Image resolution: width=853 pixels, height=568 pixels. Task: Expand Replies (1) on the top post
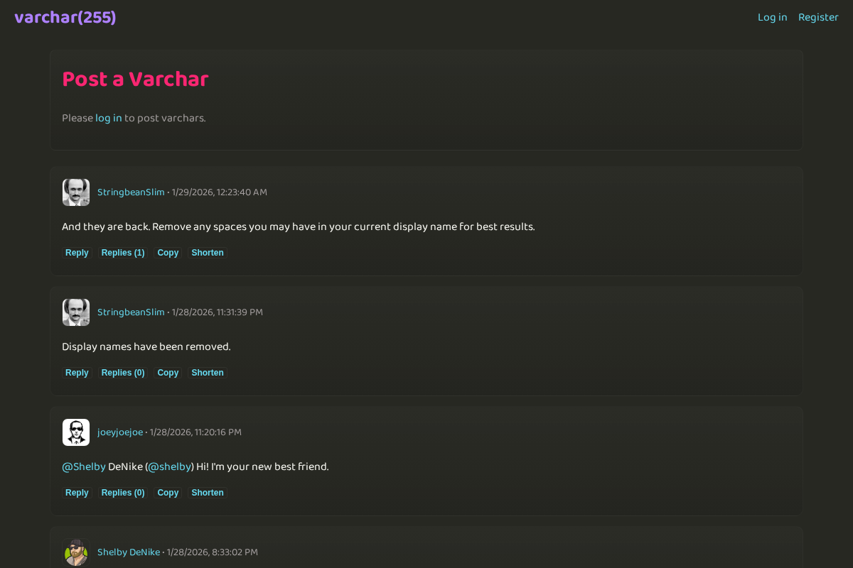(123, 253)
